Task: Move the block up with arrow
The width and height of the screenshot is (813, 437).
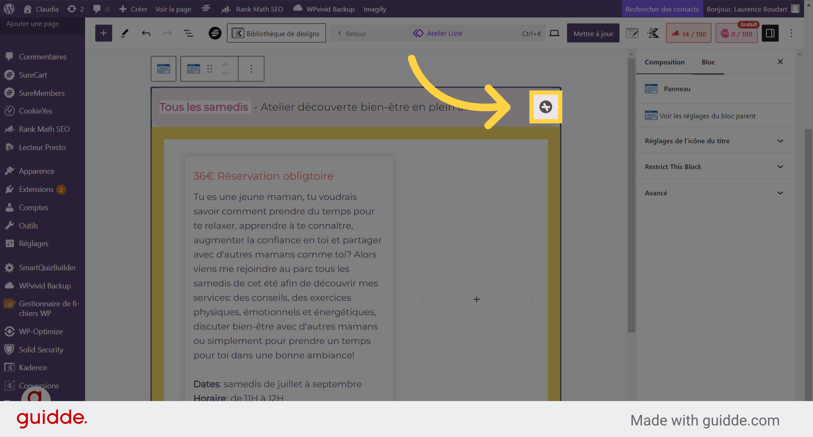Action: 225,64
